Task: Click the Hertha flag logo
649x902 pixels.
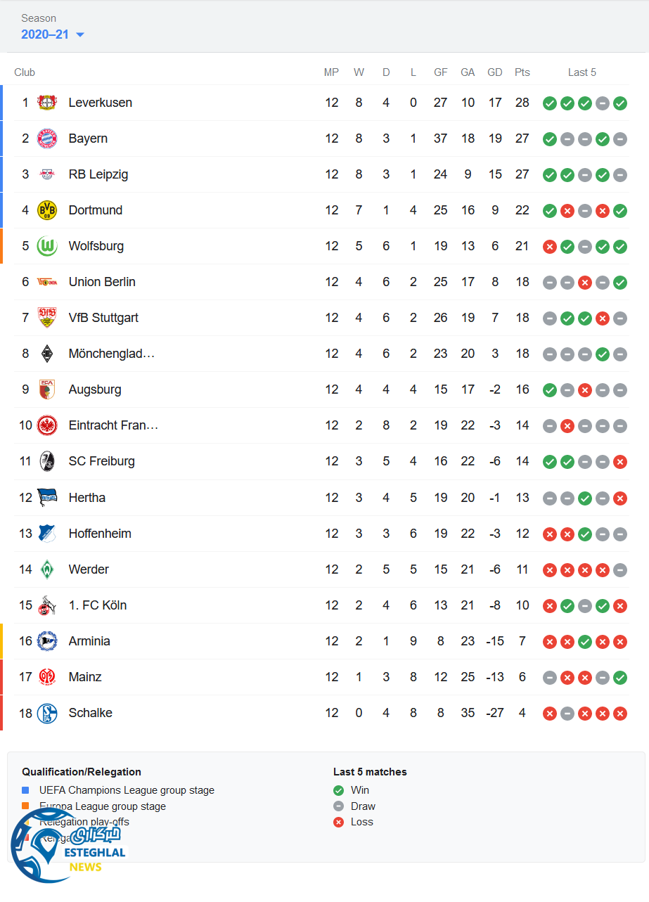Action: click(x=47, y=497)
